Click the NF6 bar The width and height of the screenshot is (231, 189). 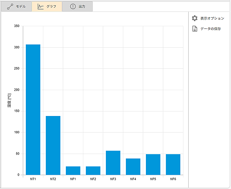(x=173, y=164)
